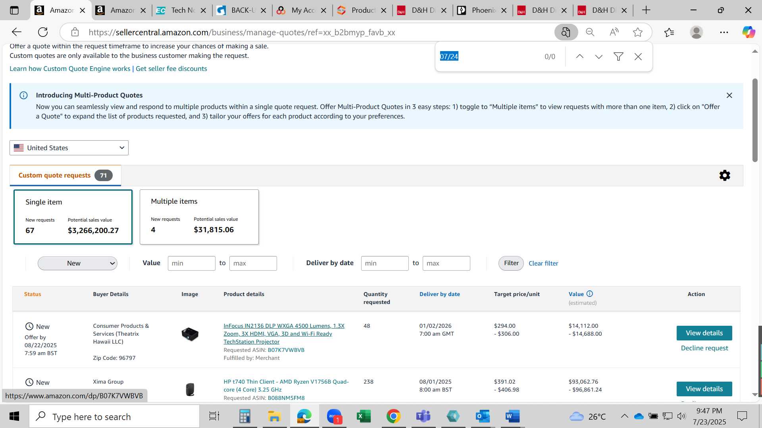Expand the United States marketplace dropdown
The width and height of the screenshot is (762, 428).
point(69,148)
